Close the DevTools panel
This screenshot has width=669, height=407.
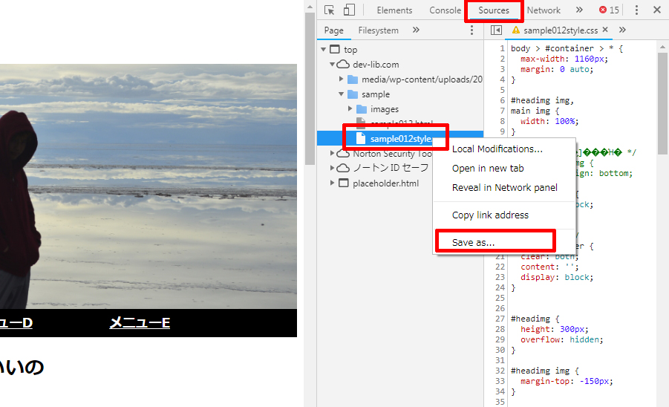[656, 10]
